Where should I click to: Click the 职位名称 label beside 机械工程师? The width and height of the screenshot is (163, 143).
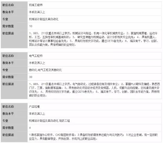[x=8, y=5]
